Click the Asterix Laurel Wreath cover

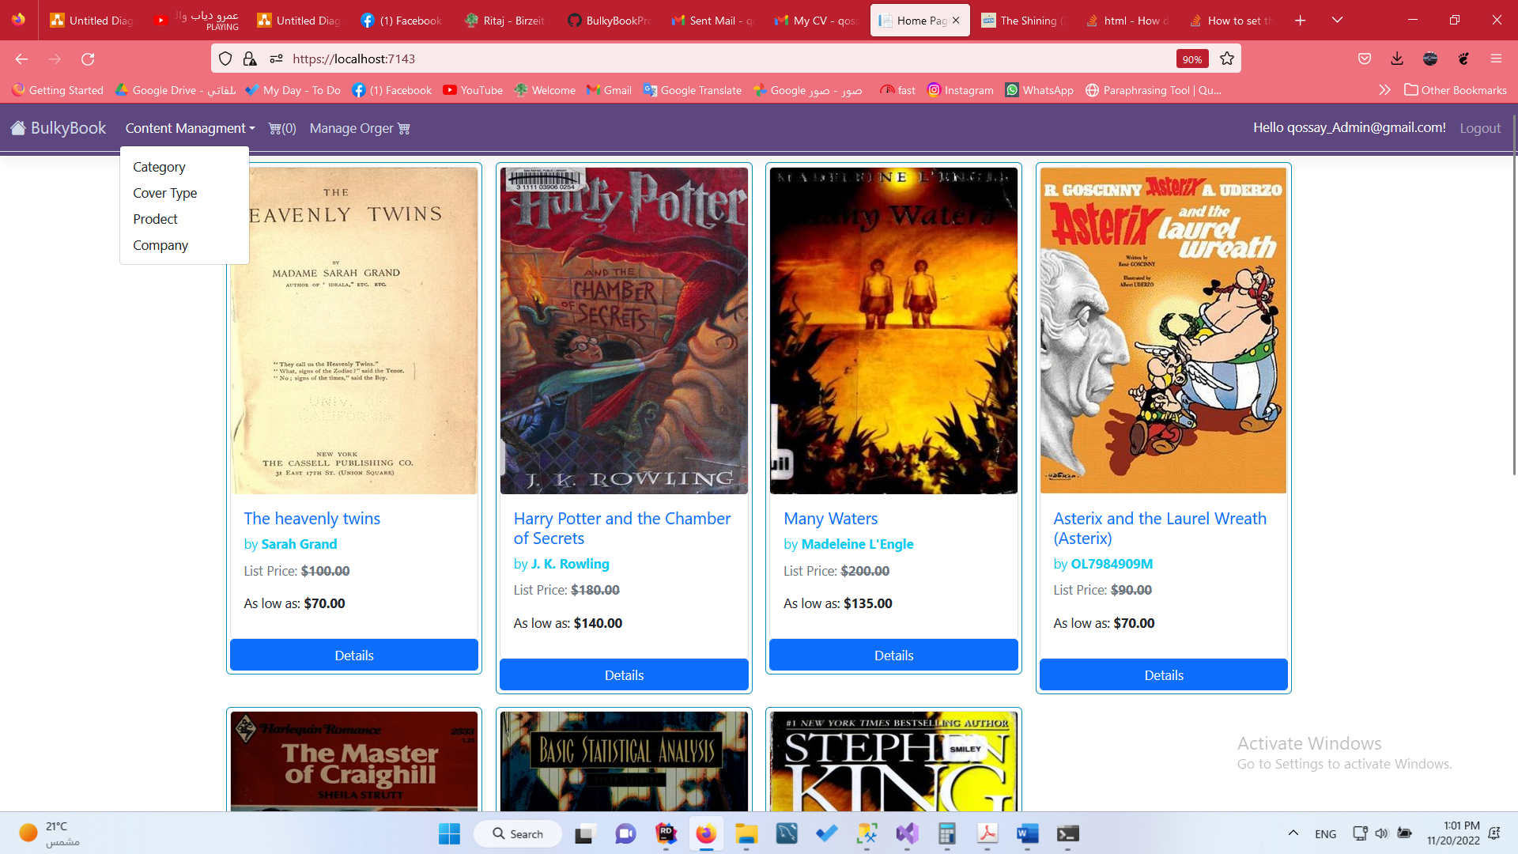click(x=1163, y=330)
